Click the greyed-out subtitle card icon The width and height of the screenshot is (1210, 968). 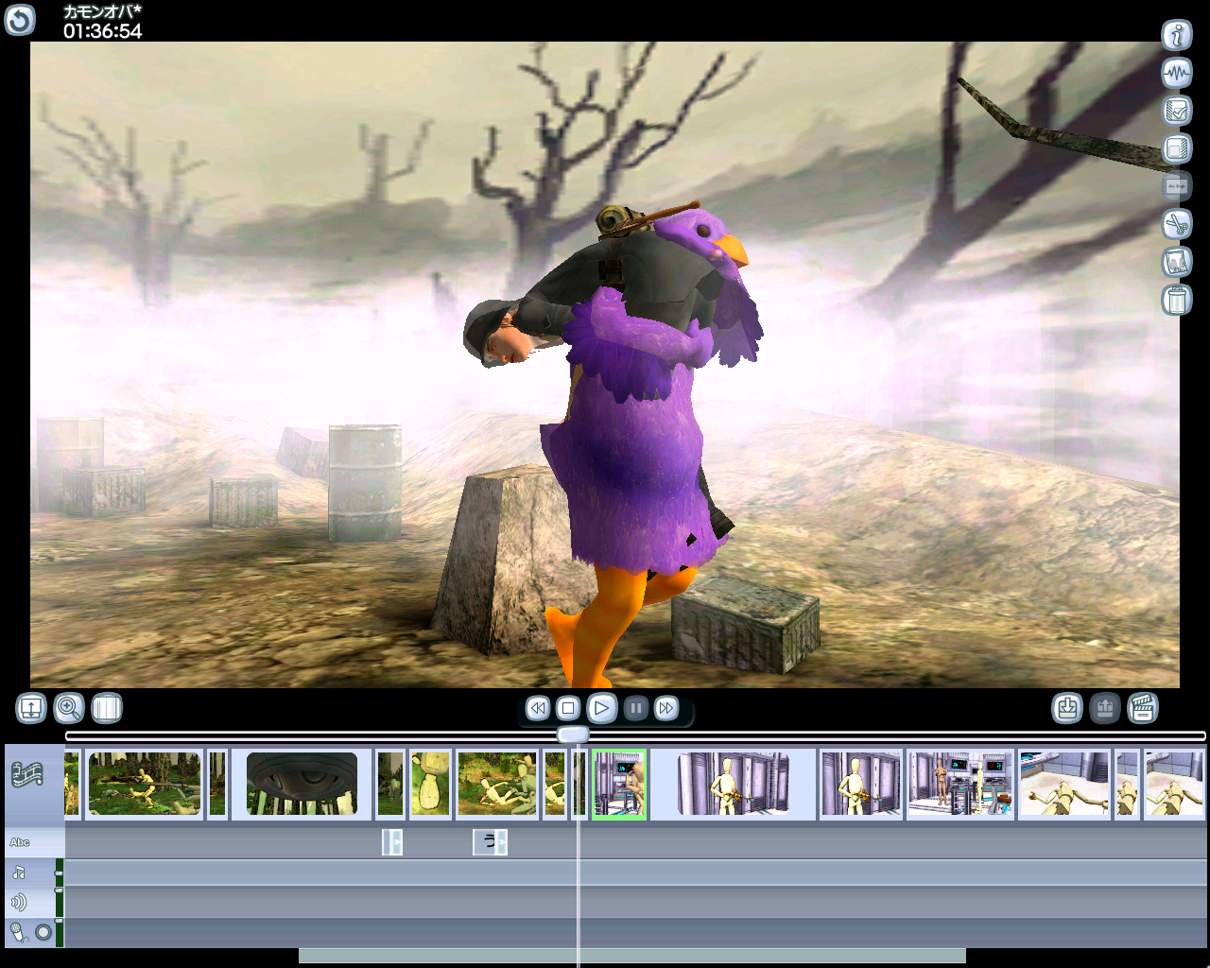tap(1176, 186)
